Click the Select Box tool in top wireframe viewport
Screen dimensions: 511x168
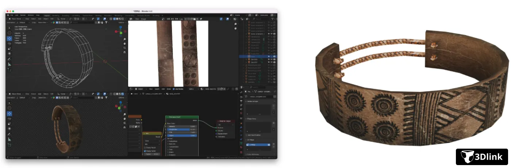pyautogui.click(x=9, y=28)
